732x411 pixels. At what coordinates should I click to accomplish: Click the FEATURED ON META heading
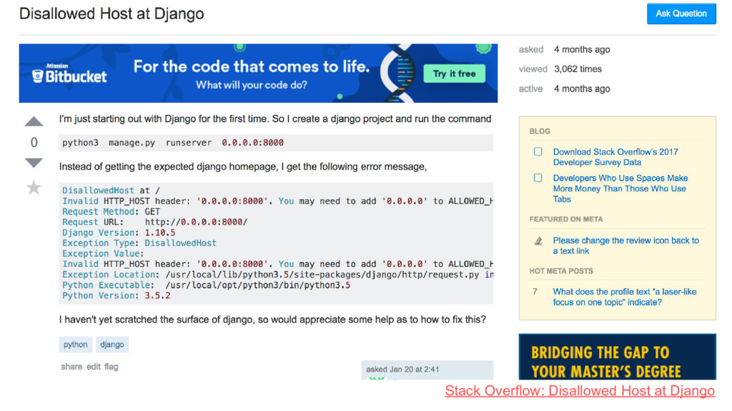click(566, 219)
